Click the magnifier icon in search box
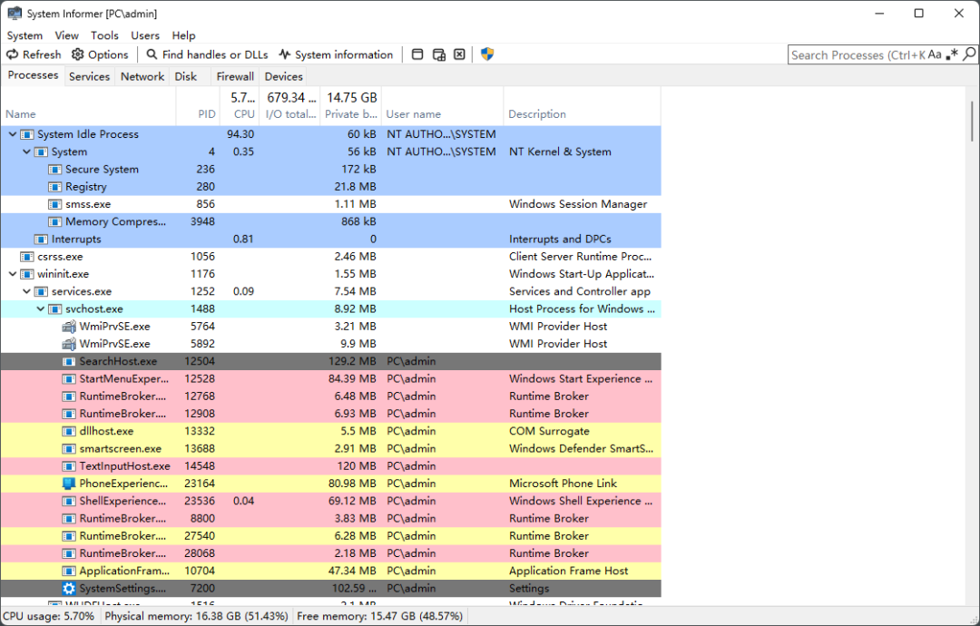This screenshot has height=626, width=980. point(969,54)
